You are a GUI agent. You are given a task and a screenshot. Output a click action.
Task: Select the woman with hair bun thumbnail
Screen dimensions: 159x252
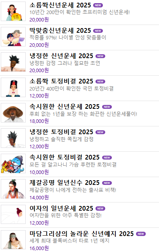[x=13, y=214]
